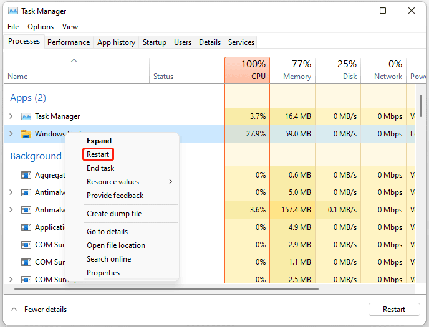The height and width of the screenshot is (327, 429).
Task: Switch to the Performance tab
Action: [69, 42]
